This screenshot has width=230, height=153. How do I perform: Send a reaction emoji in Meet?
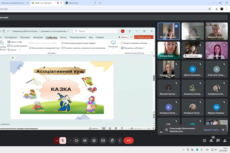(x=94, y=141)
